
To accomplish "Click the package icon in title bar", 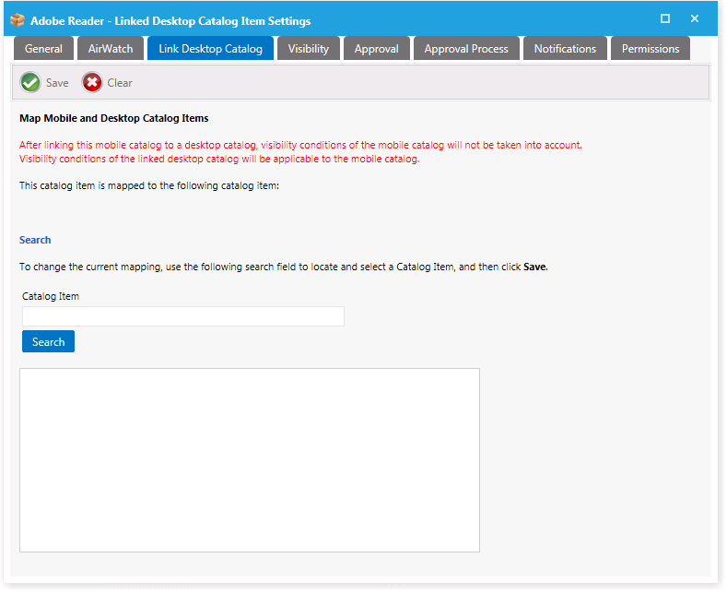I will pyautogui.click(x=18, y=20).
